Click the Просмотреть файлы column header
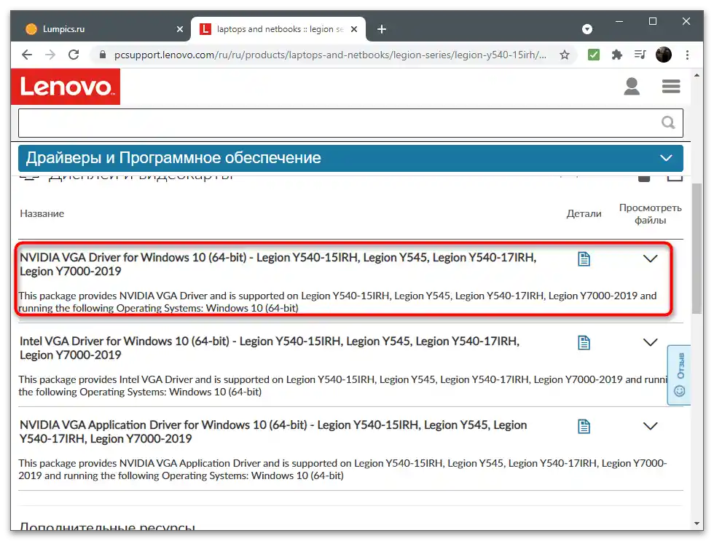The width and height of the screenshot is (714, 541). click(x=650, y=214)
